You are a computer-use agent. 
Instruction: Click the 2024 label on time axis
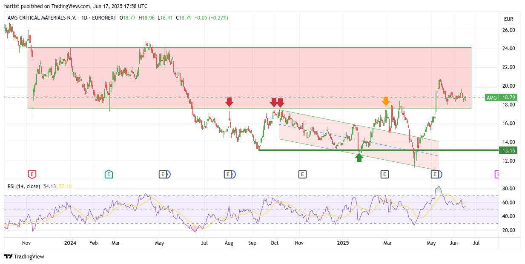point(70,243)
